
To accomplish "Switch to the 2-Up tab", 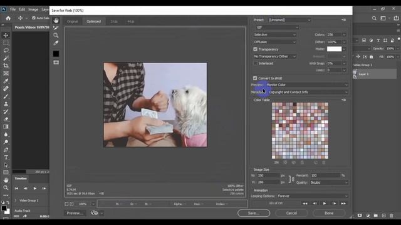I will pos(114,21).
